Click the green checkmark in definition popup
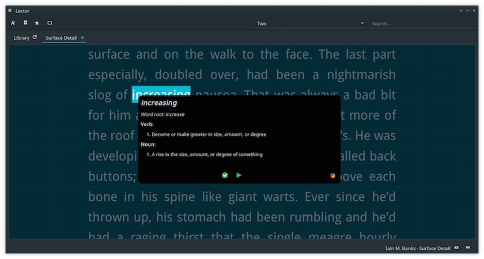484x259 pixels. (x=225, y=175)
